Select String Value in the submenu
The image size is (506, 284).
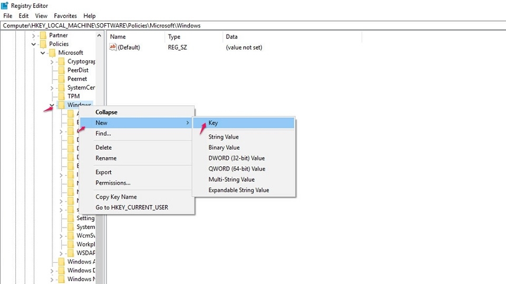pos(223,137)
